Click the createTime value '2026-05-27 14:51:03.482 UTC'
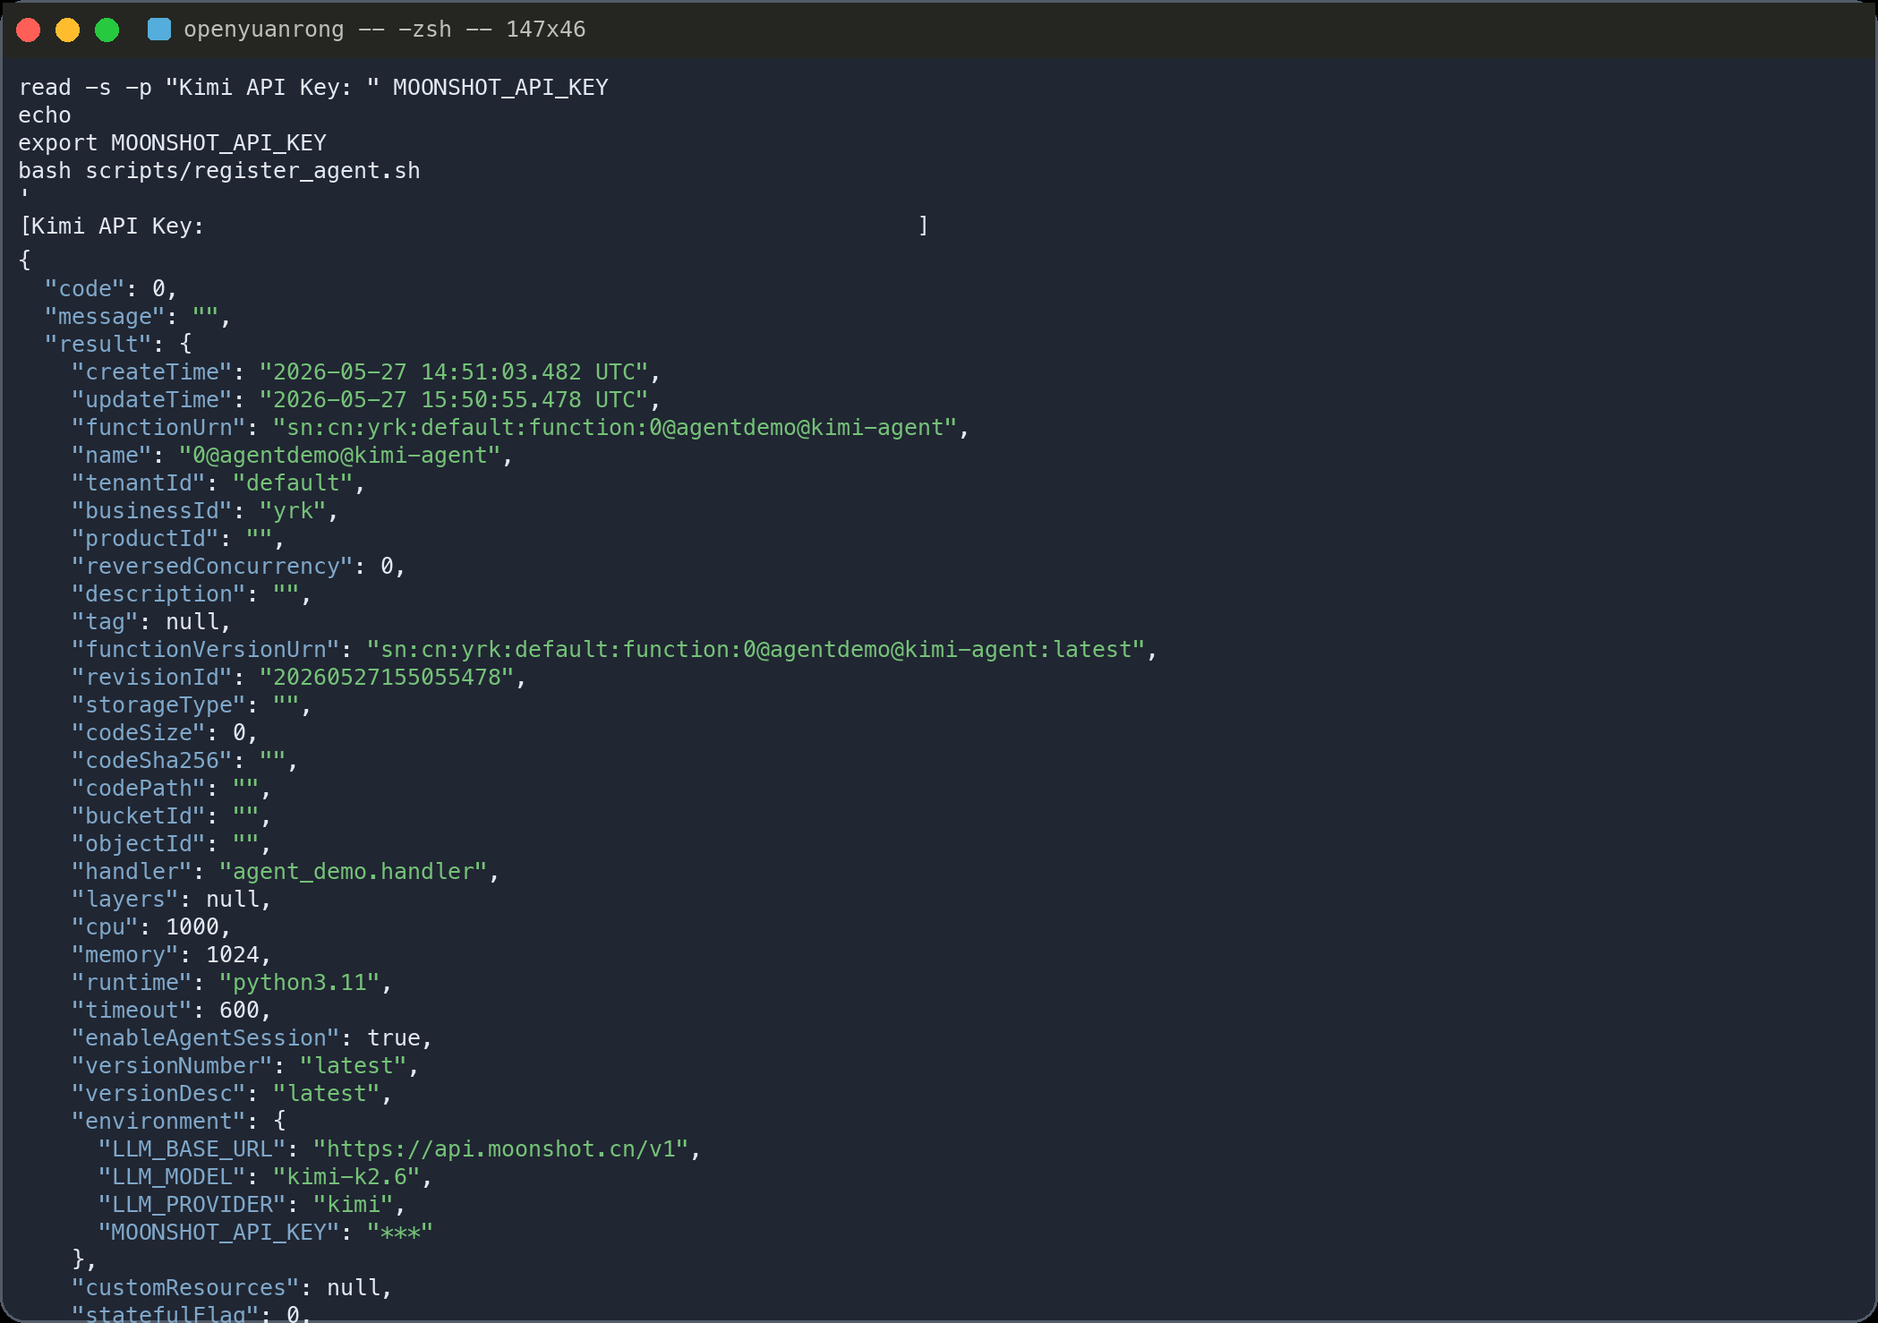 (x=454, y=372)
